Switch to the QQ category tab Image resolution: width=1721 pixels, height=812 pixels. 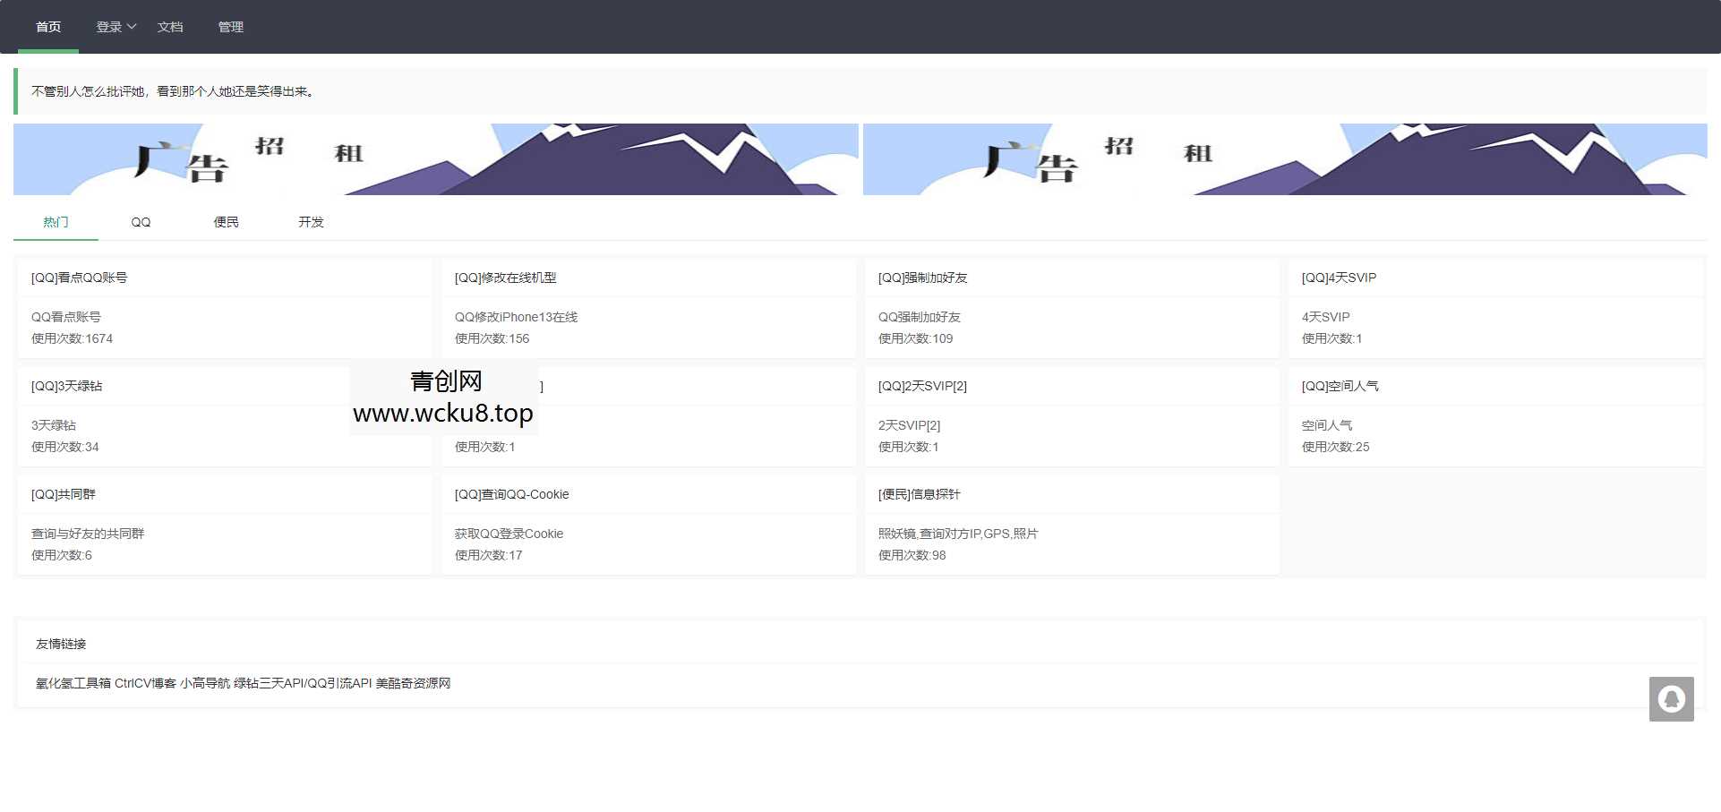[141, 222]
